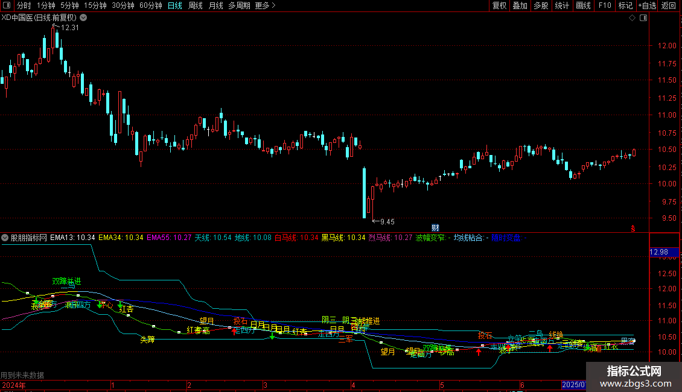Click the 用到未来数据 notice text
The image size is (682, 392).
22,375
